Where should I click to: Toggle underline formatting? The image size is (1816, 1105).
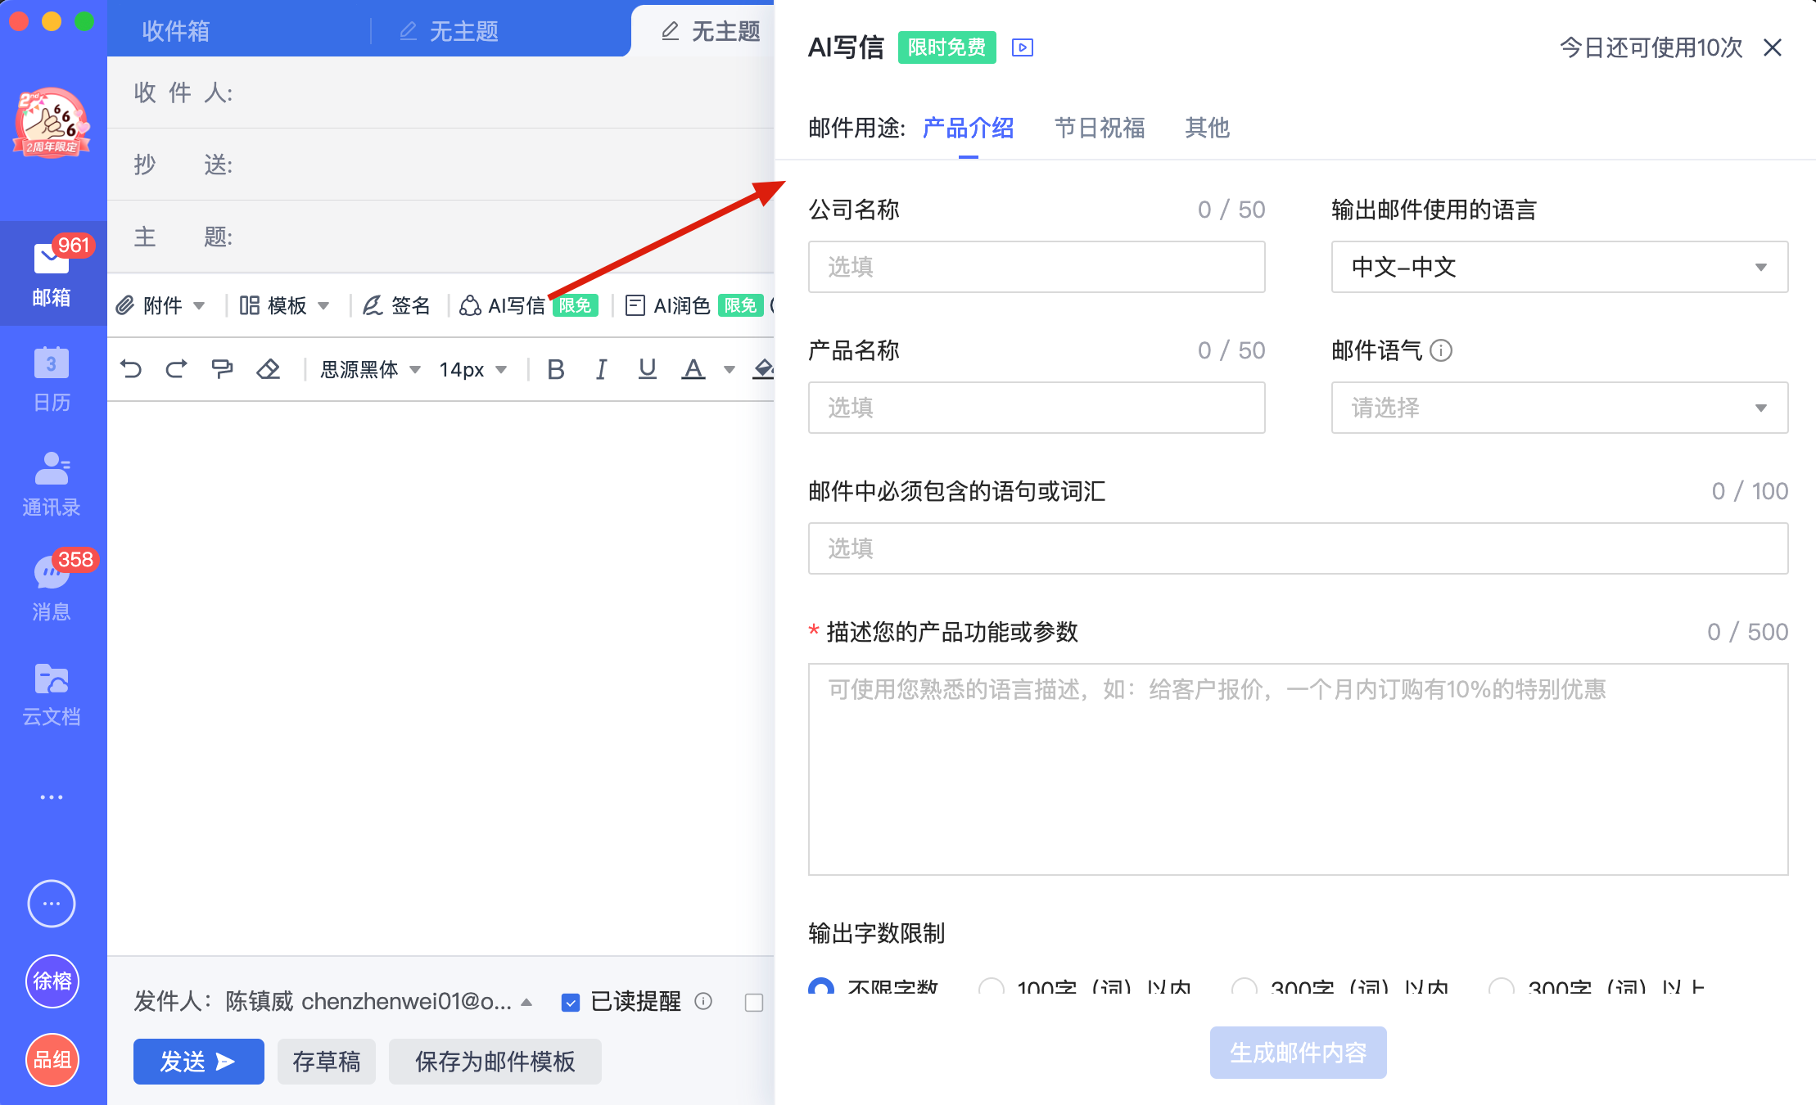point(647,369)
